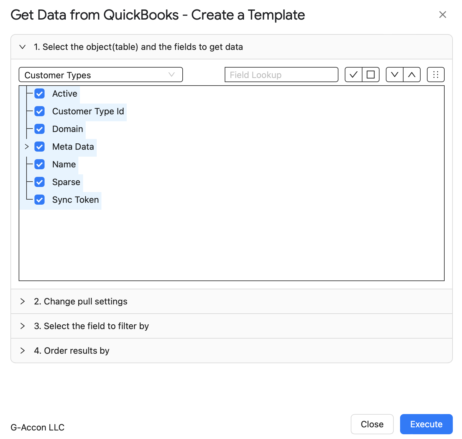Expand the Meta Data tree node

pyautogui.click(x=27, y=147)
